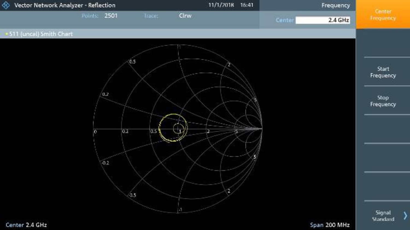The height and width of the screenshot is (230, 410).
Task: Click the date and time display
Action: tap(230, 5)
